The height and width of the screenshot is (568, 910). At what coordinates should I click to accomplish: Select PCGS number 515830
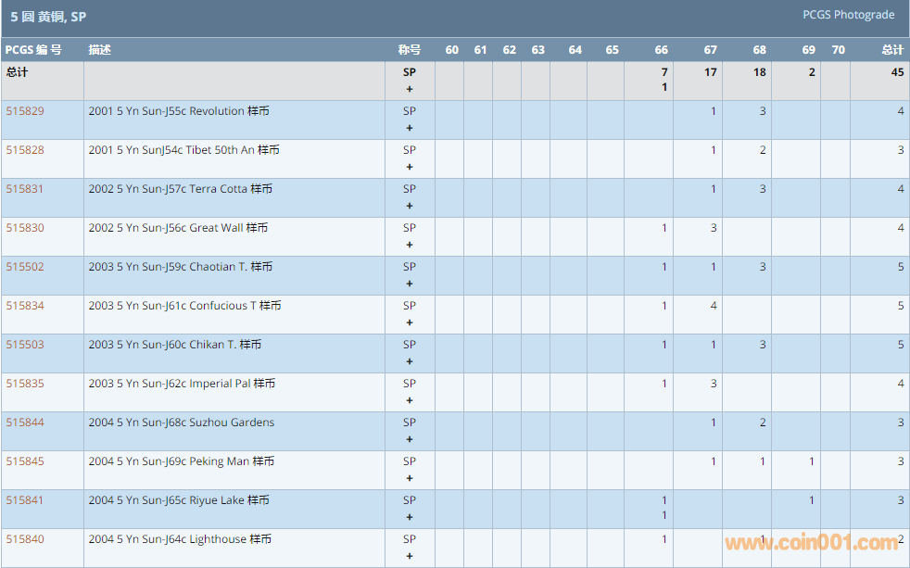tap(25, 228)
